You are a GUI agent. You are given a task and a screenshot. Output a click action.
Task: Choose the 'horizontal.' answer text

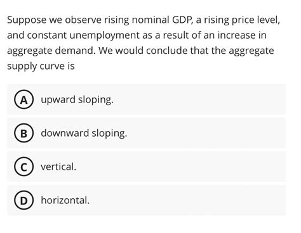pos(65,200)
